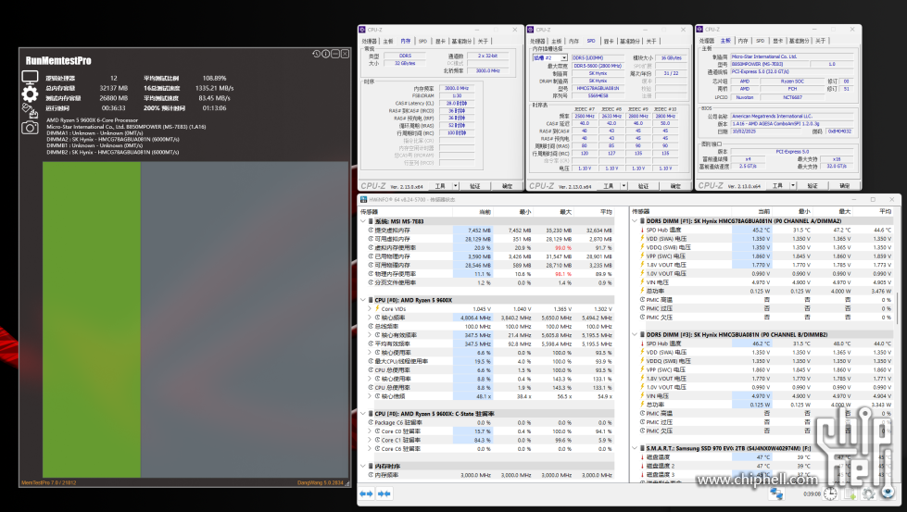This screenshot has width=907, height=512.
Task: Select HWiNFO elapsed time 0:39:08
Action: pos(812,494)
